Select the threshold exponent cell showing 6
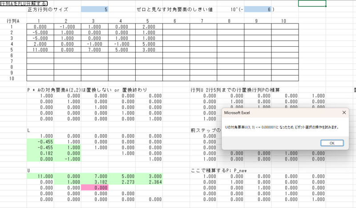356x208 pixels. click(257, 9)
